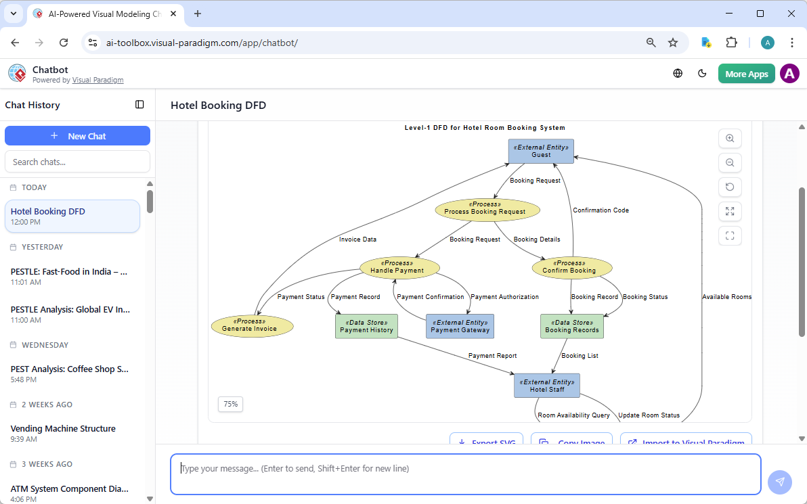Click the 75% zoom level control
The height and width of the screenshot is (504, 807).
pyautogui.click(x=230, y=404)
